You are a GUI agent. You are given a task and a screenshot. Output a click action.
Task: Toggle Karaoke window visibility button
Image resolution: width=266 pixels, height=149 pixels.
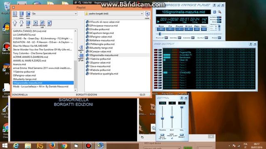tap(193, 38)
